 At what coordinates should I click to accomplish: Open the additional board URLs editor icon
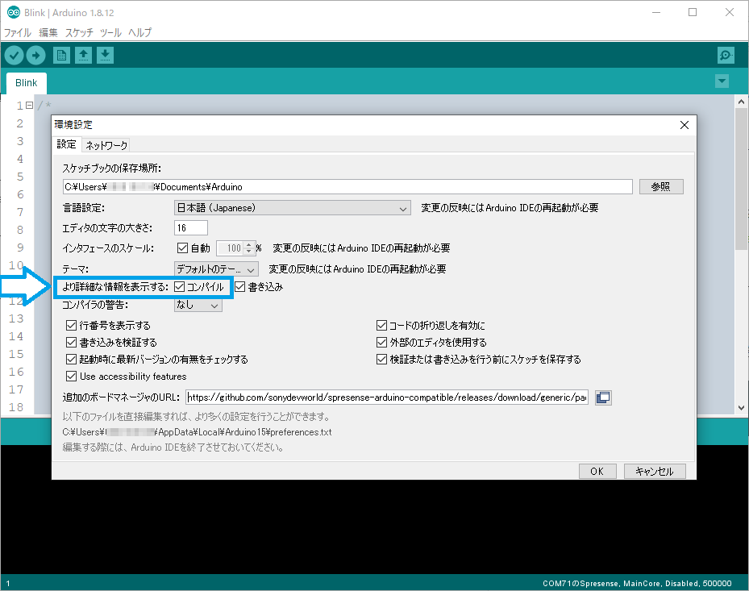(x=603, y=397)
